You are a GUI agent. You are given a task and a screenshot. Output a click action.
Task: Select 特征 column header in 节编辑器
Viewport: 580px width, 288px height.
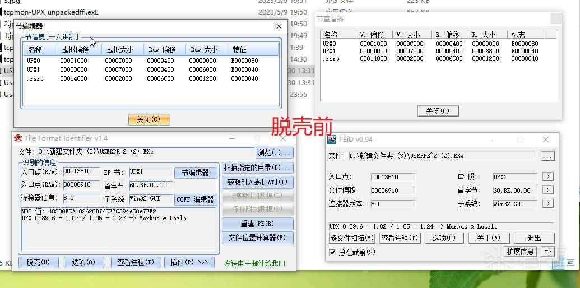[x=253, y=49]
